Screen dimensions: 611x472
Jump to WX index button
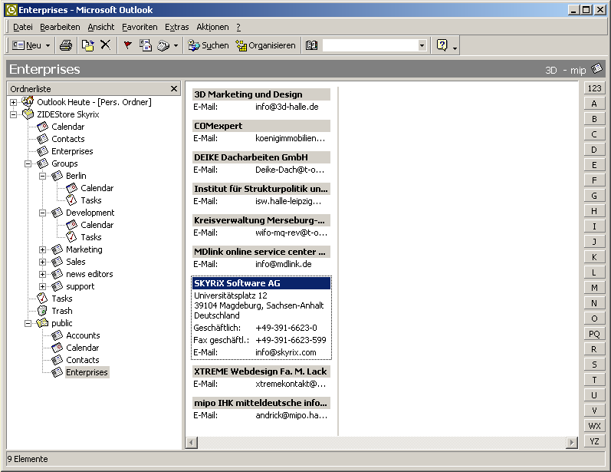[594, 426]
